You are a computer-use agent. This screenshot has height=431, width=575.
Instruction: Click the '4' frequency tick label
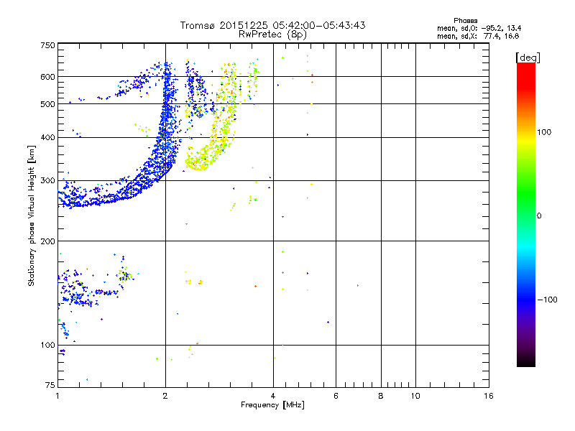(273, 396)
